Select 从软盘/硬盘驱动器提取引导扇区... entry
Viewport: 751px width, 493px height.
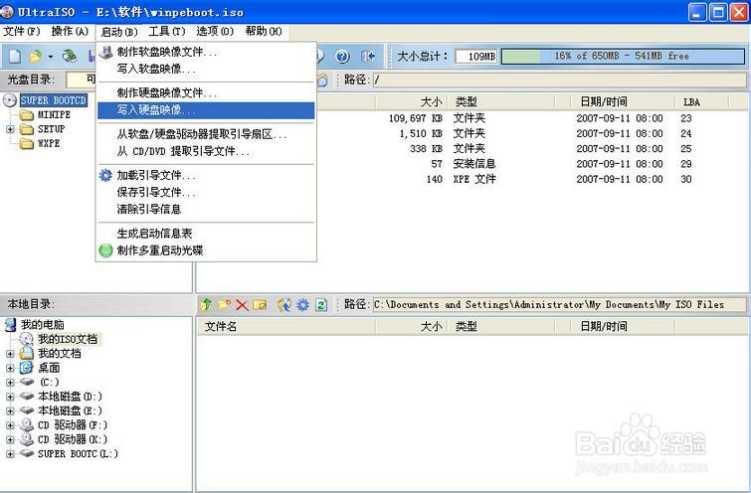[x=206, y=134]
